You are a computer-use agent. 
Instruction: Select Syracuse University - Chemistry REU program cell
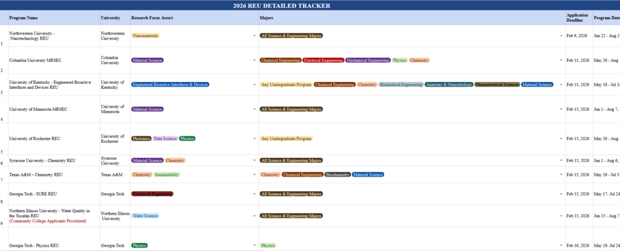click(54, 160)
